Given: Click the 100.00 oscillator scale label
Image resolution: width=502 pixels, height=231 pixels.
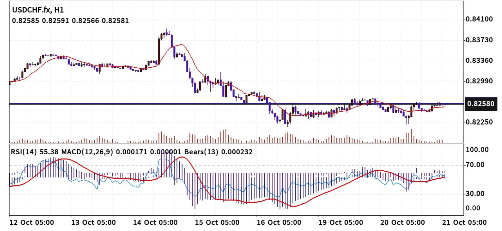Looking at the screenshot, I should 478,150.
